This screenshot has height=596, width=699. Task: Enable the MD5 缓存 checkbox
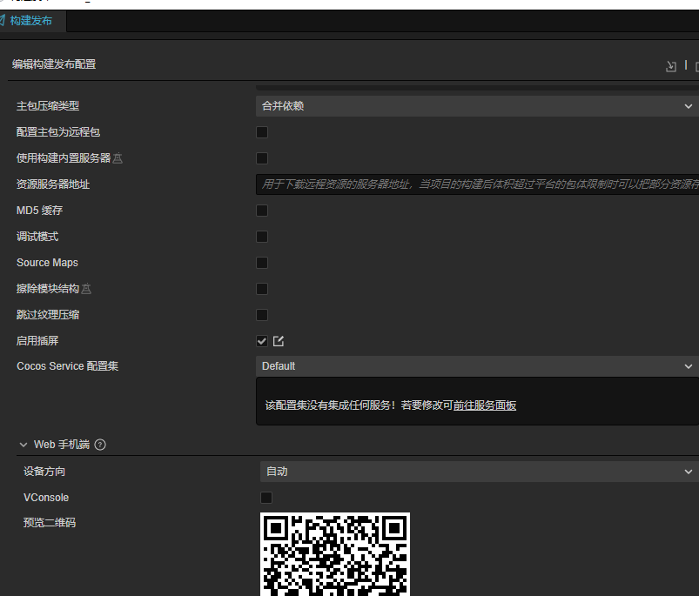pyautogui.click(x=262, y=211)
